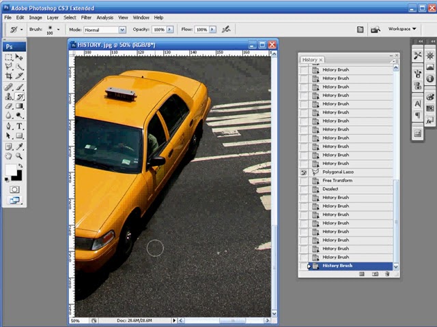This screenshot has height=327, width=437.
Task: Click the foreground color swatch
Action: click(11, 170)
